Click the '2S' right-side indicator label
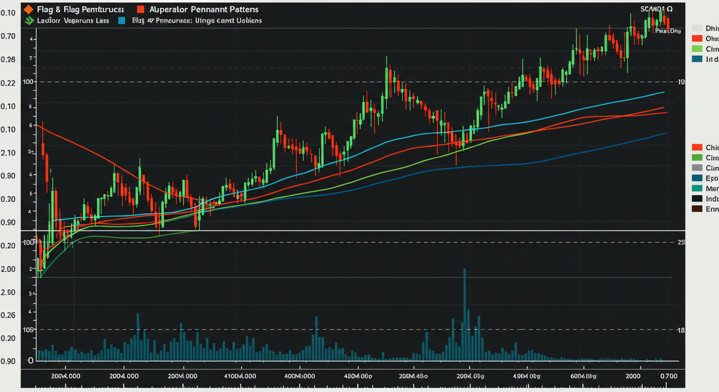This screenshot has height=392, width=719. (680, 242)
